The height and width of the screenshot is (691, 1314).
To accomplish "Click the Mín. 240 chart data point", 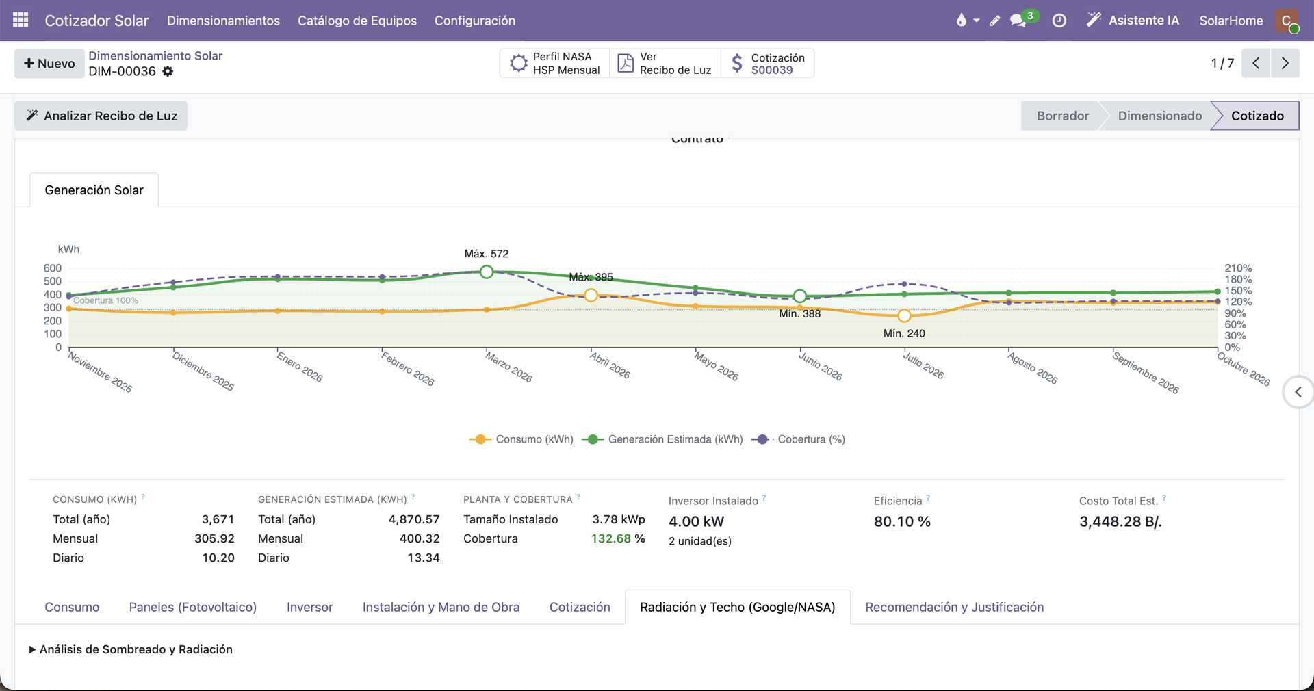I will point(904,315).
